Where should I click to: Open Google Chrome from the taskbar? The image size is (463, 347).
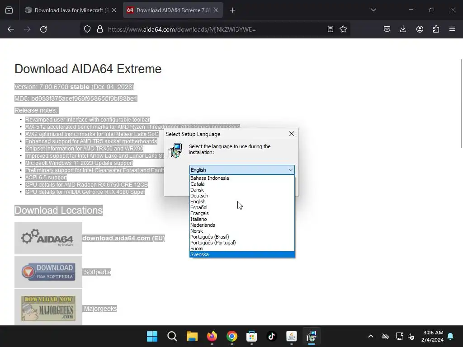pos(232,336)
